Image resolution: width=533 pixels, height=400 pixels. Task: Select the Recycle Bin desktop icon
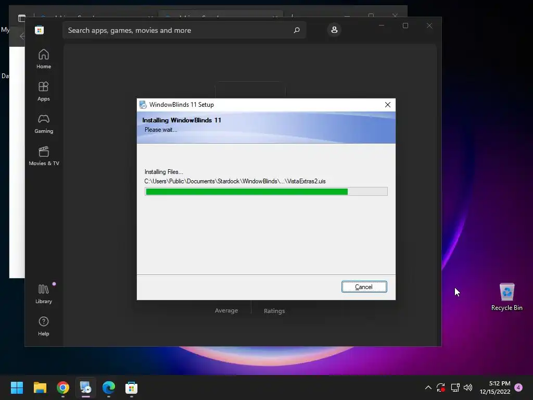click(x=507, y=297)
